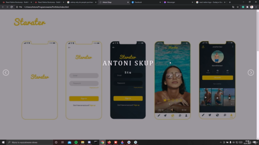Click the Starater logo on the splash screen phone
The image size is (259, 145).
click(x=40, y=77)
